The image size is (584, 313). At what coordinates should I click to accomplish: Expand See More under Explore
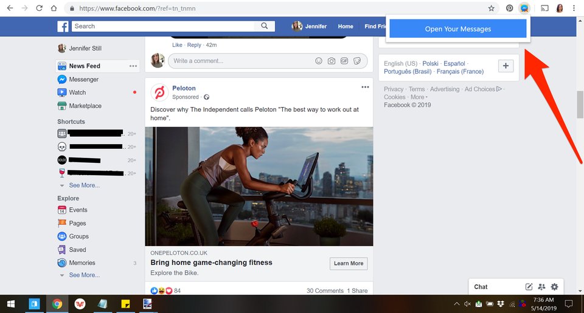(x=84, y=275)
